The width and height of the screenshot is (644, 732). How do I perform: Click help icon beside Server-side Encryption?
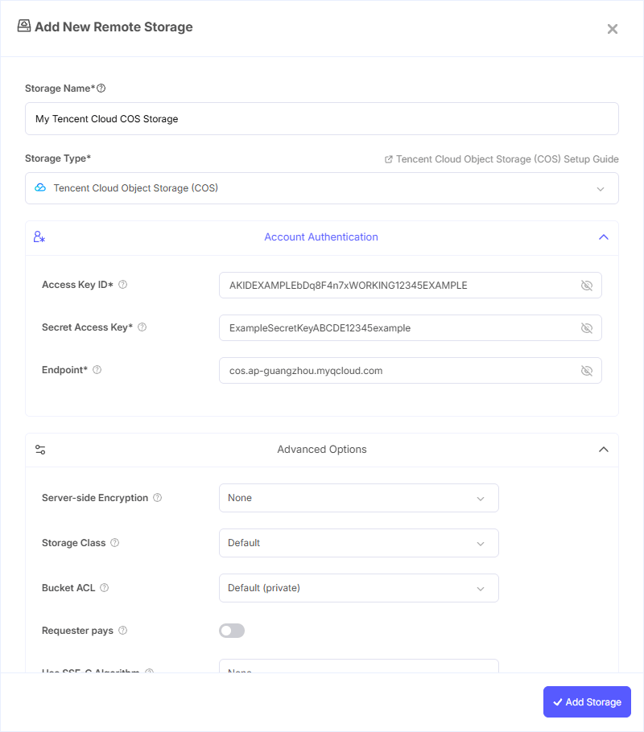158,498
